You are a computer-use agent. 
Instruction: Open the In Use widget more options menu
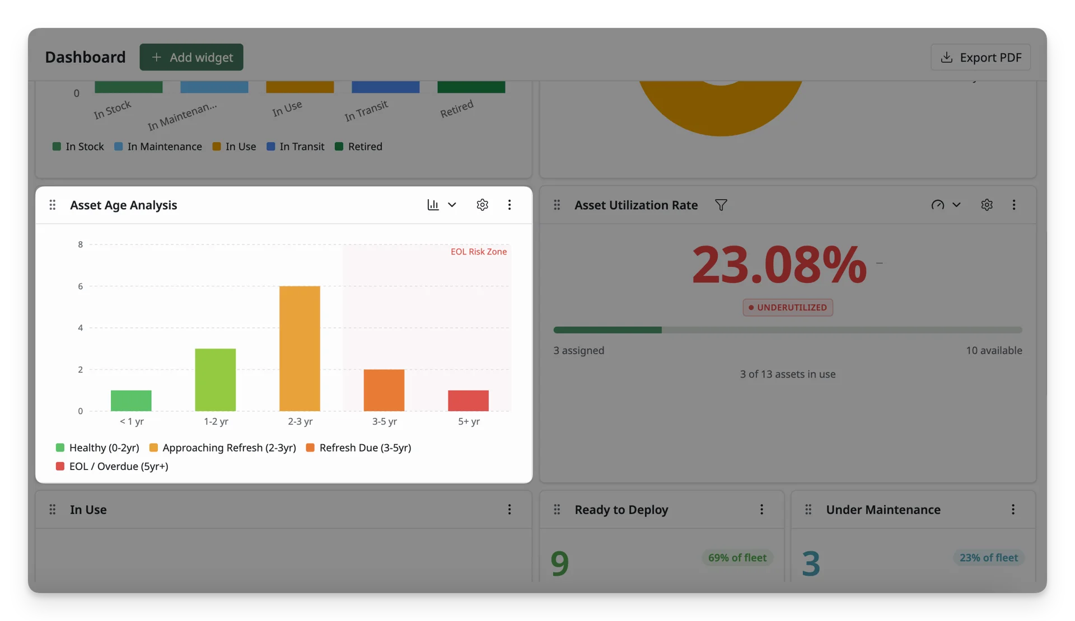point(510,509)
